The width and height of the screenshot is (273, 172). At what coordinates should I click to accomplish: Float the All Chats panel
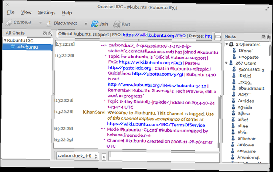[45, 33]
